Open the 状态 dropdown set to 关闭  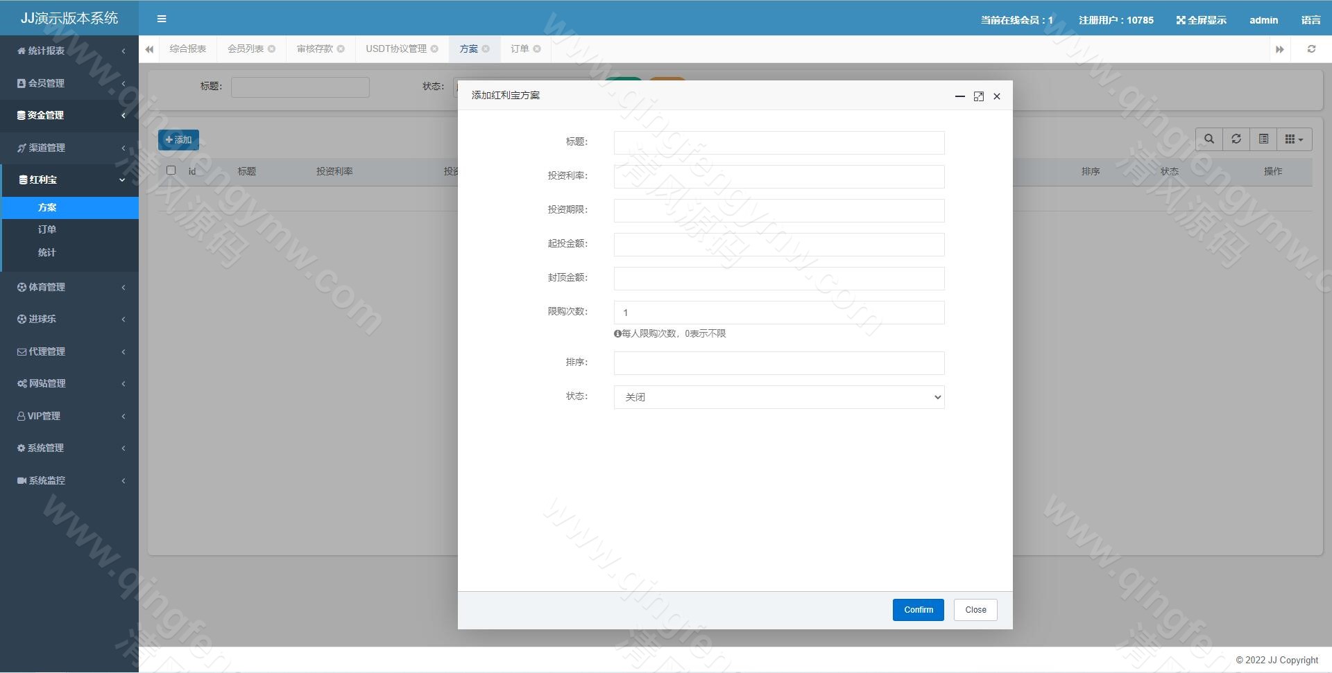pos(778,396)
